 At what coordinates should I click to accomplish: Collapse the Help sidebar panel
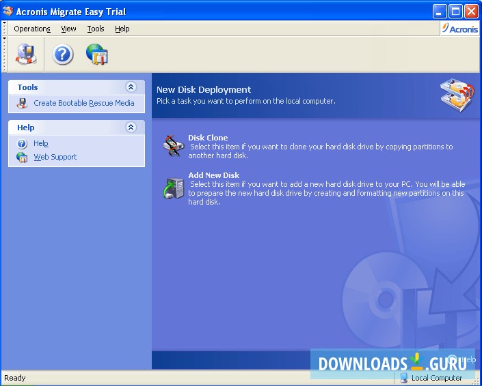131,128
